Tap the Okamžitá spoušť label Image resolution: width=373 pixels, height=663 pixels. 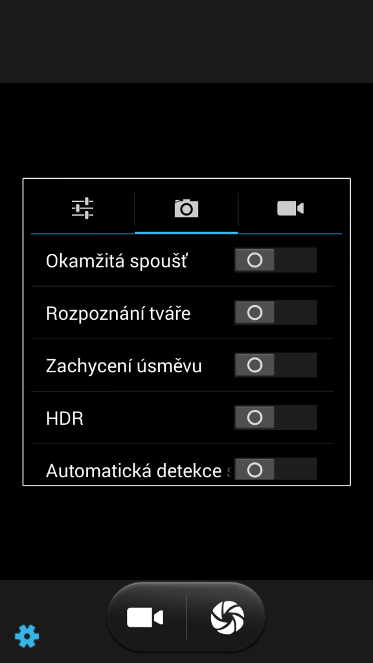tap(117, 261)
